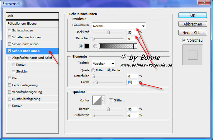Click the style preview thumbnail under Vorschau

[193, 55]
